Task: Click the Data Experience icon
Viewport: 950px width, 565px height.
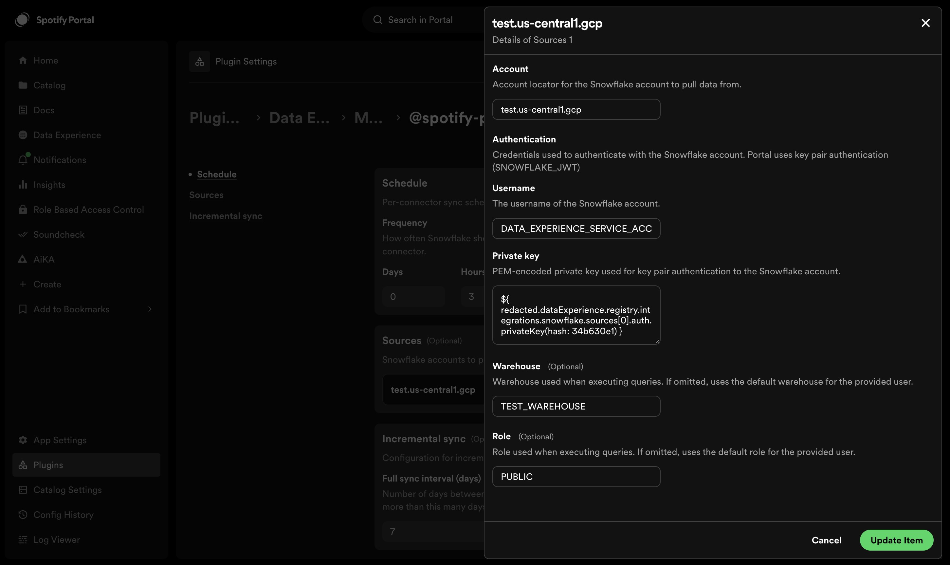Action: tap(23, 135)
